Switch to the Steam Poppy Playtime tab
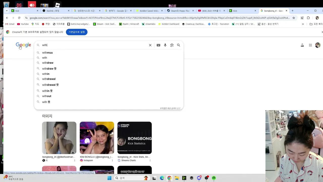323x182 pixels. pyautogui.click(x=180, y=11)
